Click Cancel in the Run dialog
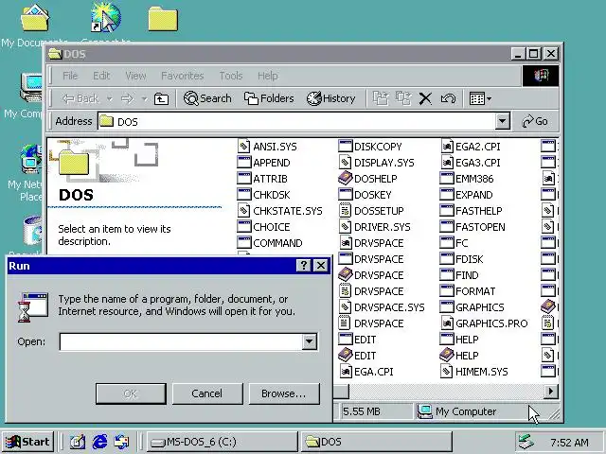This screenshot has height=454, width=606. point(207,393)
